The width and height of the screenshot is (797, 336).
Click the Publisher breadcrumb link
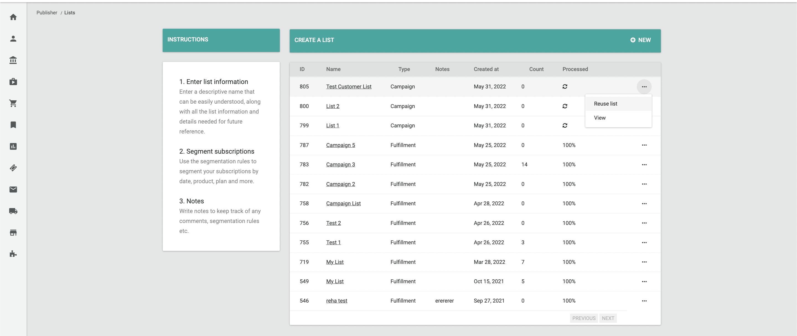tap(47, 13)
